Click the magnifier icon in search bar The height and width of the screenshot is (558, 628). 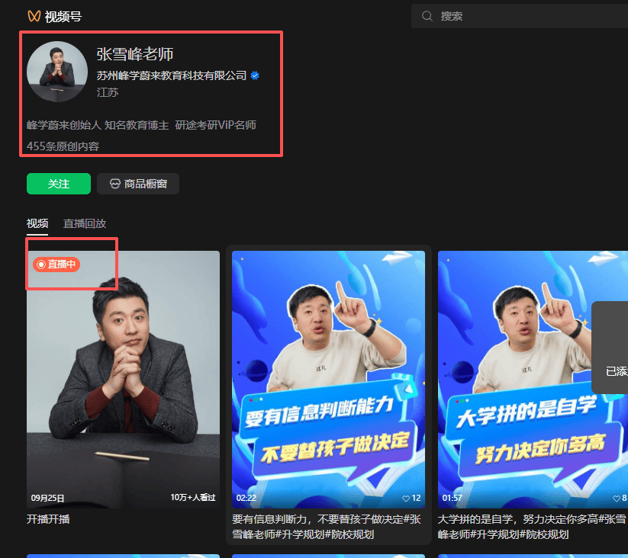pos(427,16)
